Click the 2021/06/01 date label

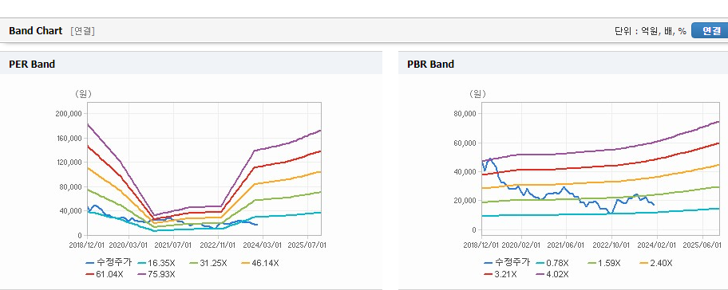[x=567, y=245]
